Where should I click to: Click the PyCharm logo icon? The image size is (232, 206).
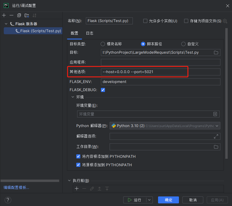6,6
